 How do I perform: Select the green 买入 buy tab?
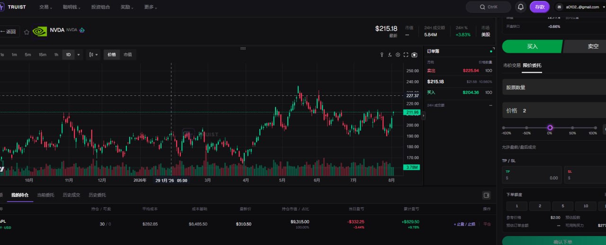coord(533,46)
